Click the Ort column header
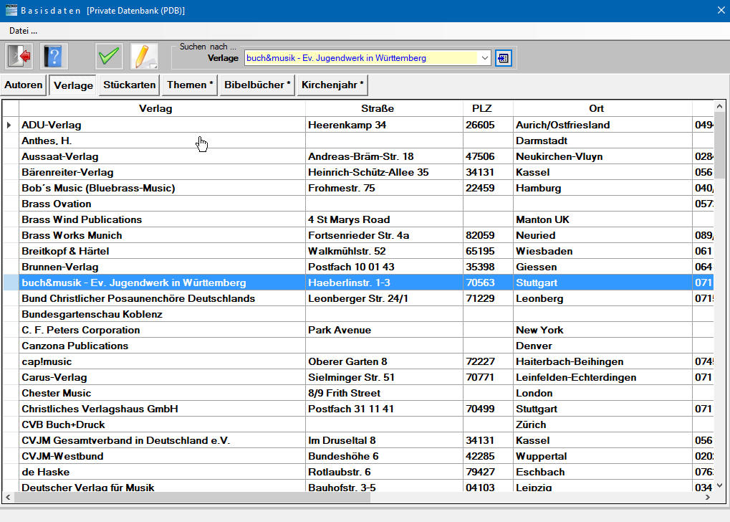This screenshot has width=730, height=522. (x=602, y=108)
